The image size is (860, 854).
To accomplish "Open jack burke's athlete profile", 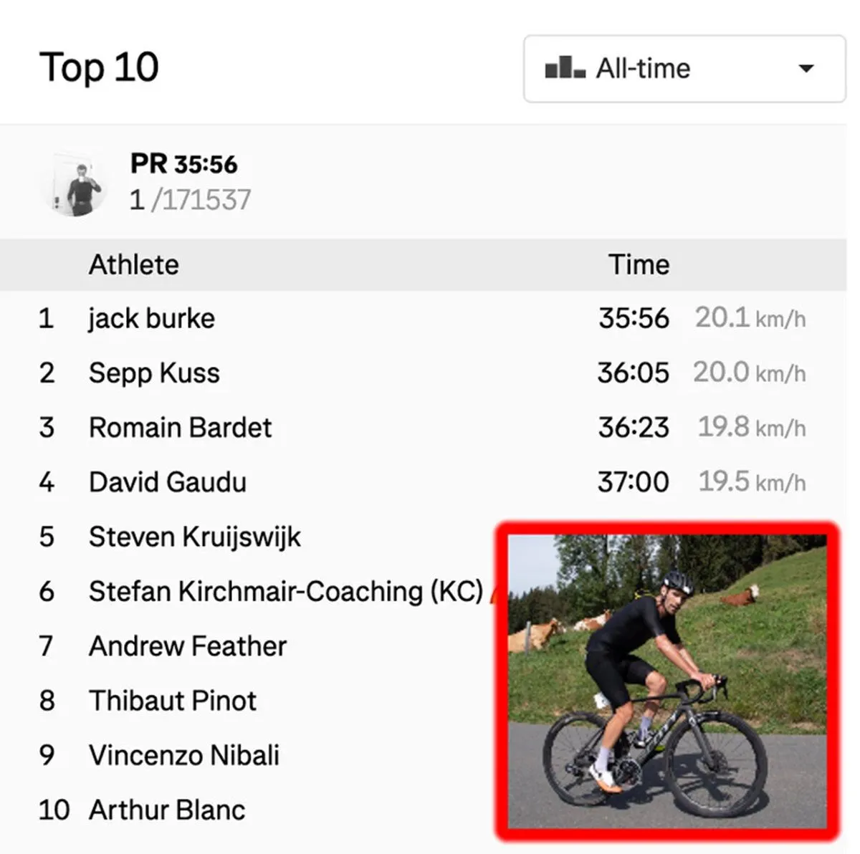I will pos(151,318).
